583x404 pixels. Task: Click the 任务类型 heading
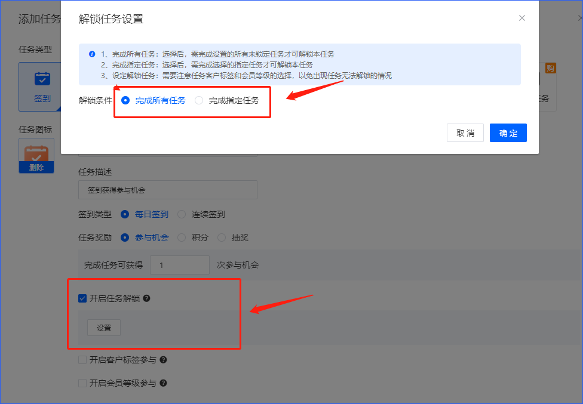pyautogui.click(x=35, y=50)
